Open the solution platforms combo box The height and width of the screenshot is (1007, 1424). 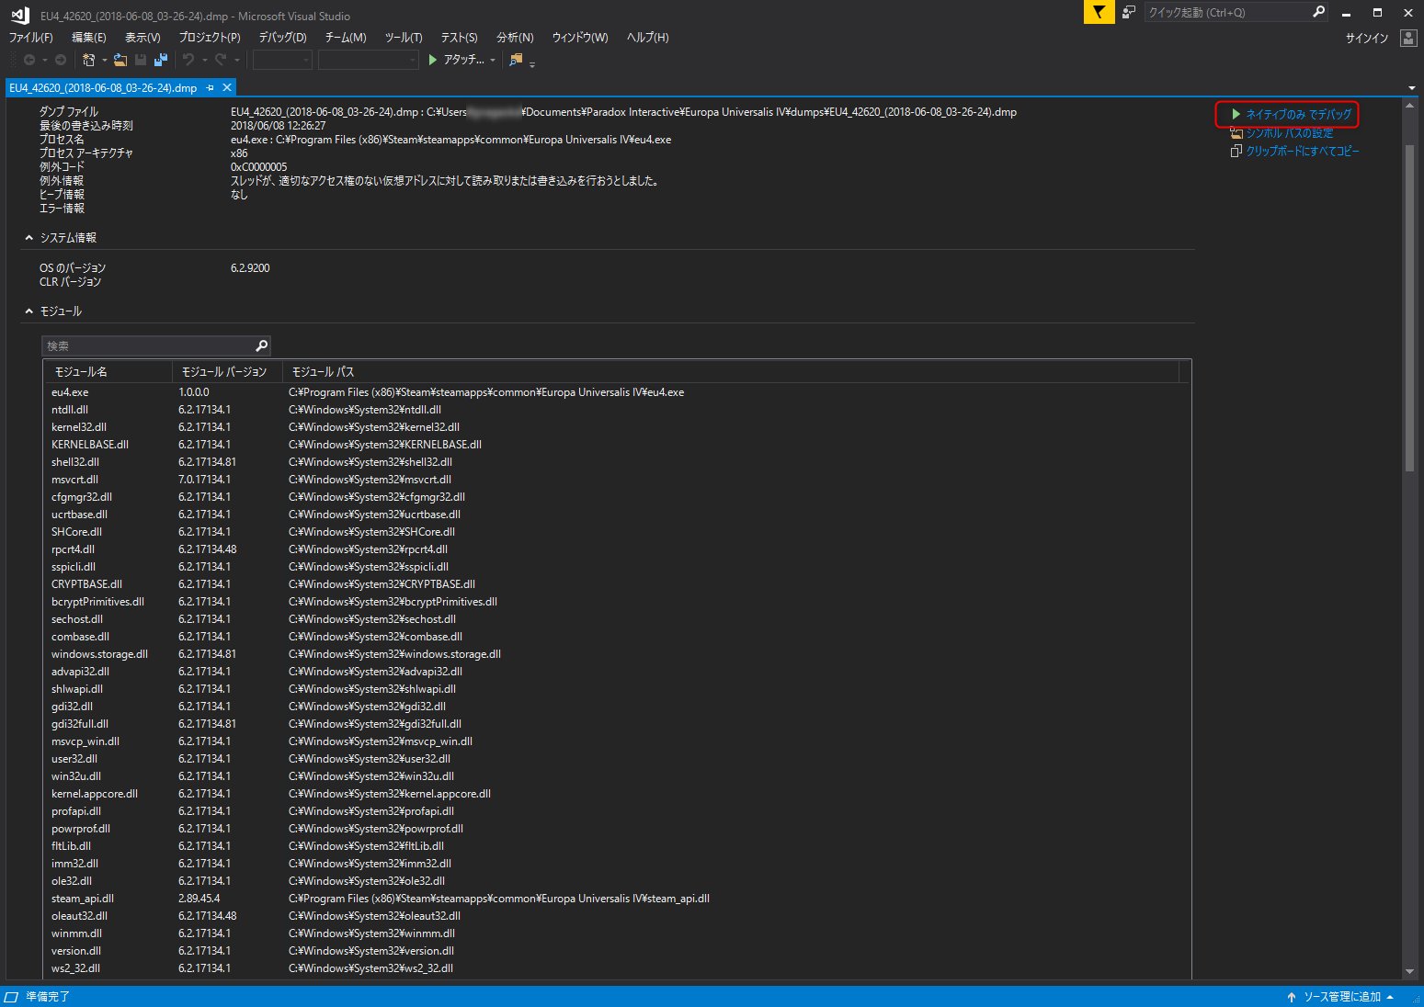click(x=369, y=60)
